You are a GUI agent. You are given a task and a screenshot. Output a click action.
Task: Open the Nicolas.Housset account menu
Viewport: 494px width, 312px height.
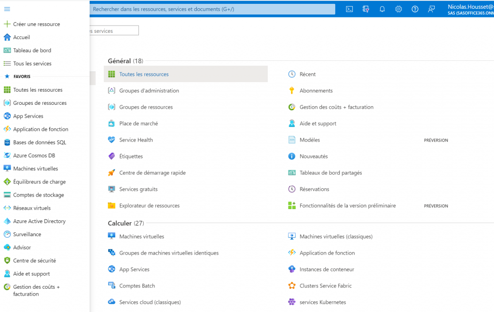[x=471, y=9]
